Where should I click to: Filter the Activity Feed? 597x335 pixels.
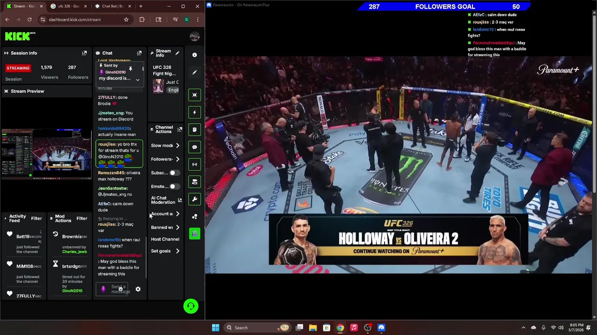pos(36,218)
